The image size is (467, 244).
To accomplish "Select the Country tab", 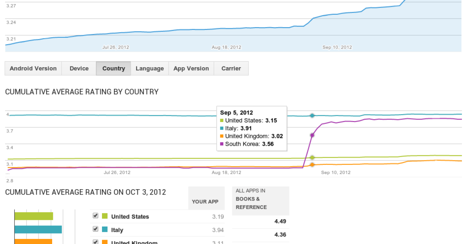I will (x=114, y=68).
